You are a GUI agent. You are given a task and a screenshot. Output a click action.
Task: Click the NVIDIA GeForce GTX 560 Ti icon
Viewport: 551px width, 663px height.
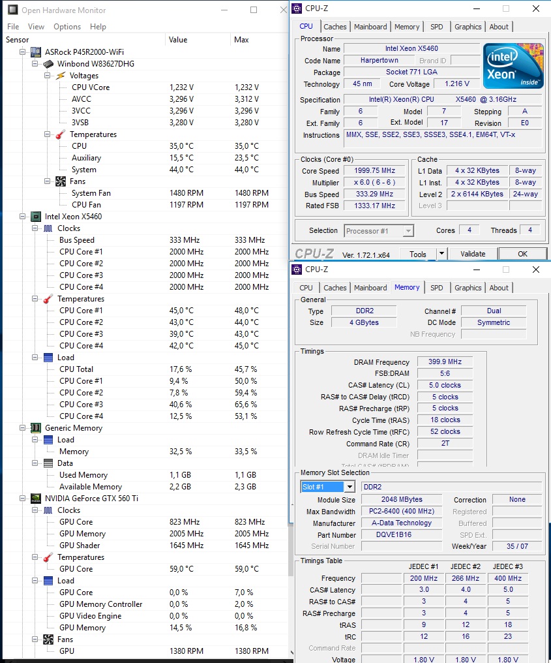tap(36, 499)
